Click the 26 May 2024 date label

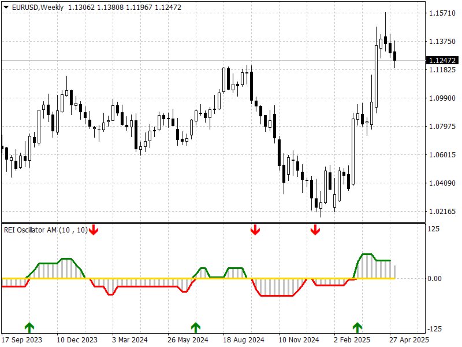tap(188, 340)
